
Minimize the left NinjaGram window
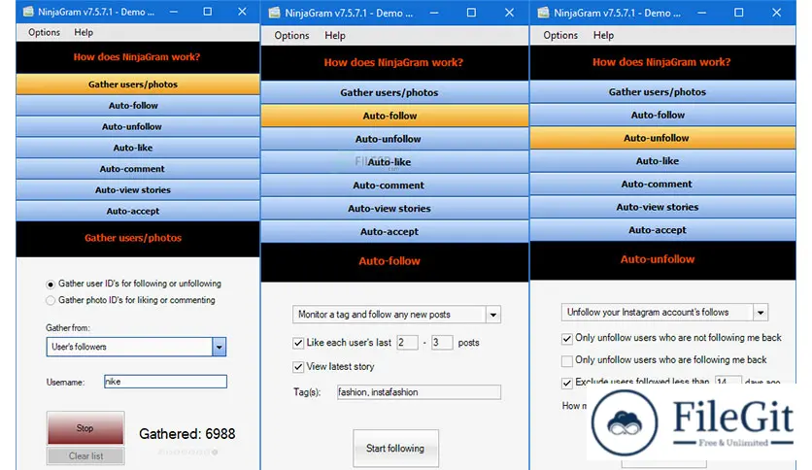tap(174, 12)
